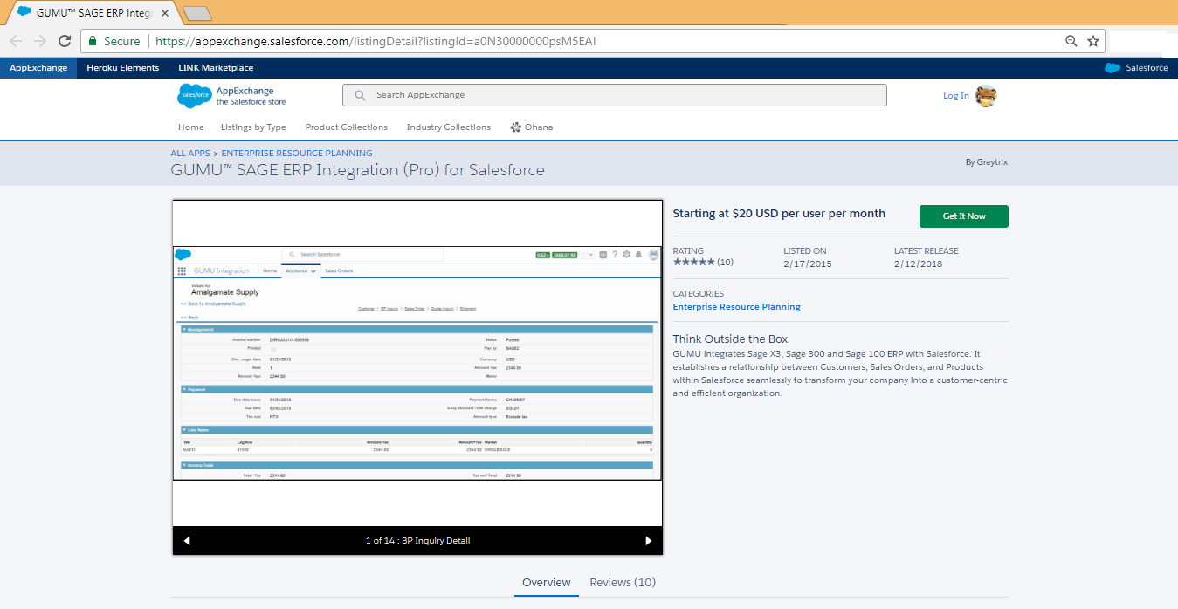The width and height of the screenshot is (1178, 609).
Task: Switch to the Overview tab
Action: [547, 583]
